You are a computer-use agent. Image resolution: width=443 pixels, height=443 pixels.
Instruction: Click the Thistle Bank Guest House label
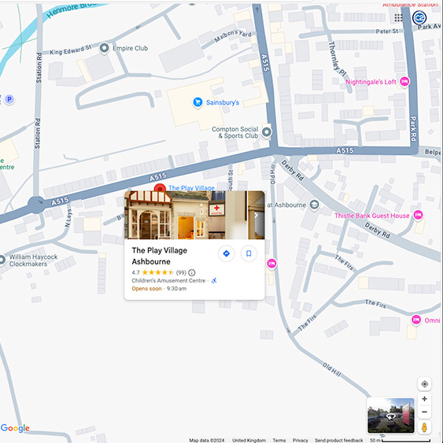click(372, 216)
